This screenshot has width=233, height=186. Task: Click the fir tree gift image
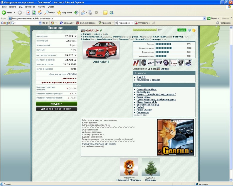pyautogui.click(x=151, y=167)
